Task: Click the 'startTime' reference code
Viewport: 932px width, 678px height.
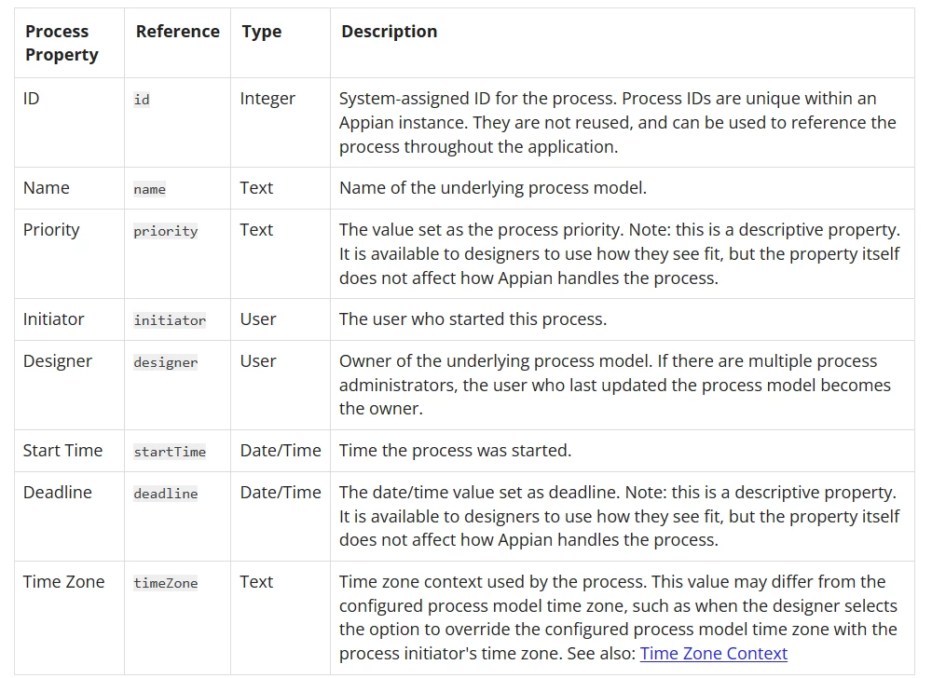Action: tap(170, 452)
